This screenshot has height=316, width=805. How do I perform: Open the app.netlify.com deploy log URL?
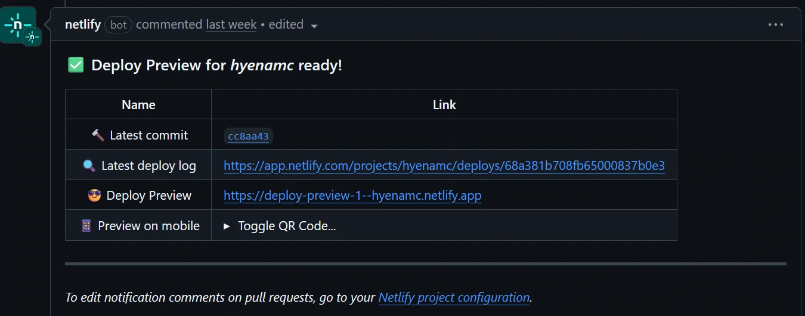coord(444,166)
